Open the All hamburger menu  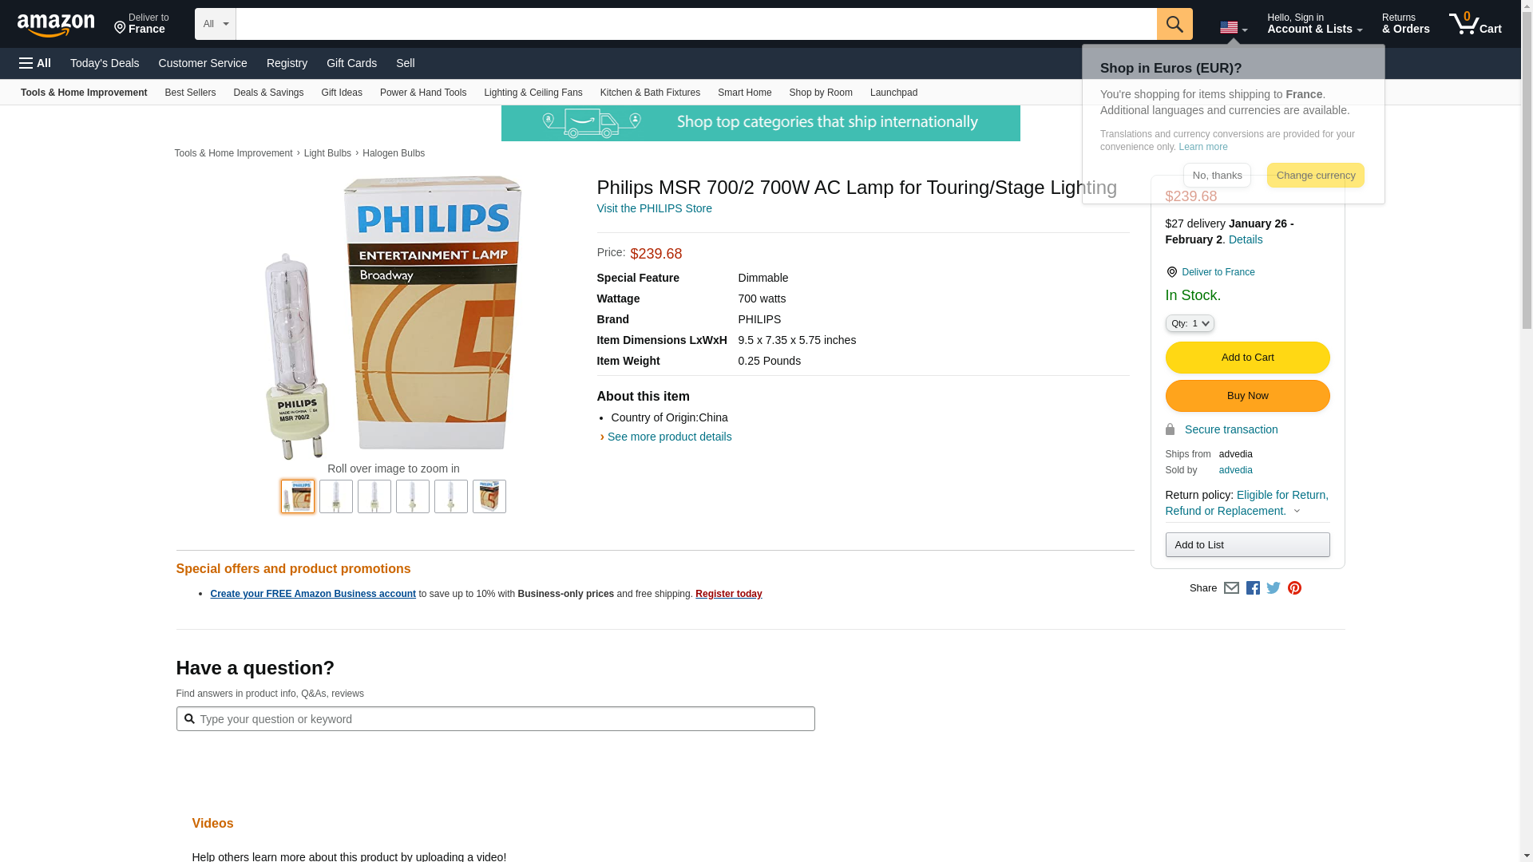(x=35, y=63)
